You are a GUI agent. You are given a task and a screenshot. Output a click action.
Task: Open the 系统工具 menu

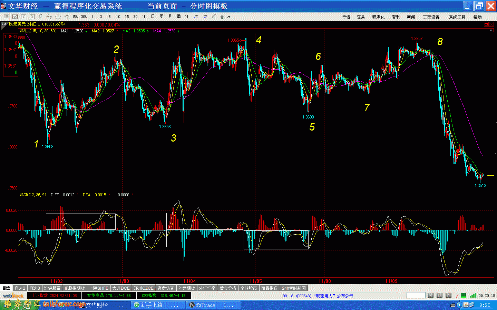(457, 17)
